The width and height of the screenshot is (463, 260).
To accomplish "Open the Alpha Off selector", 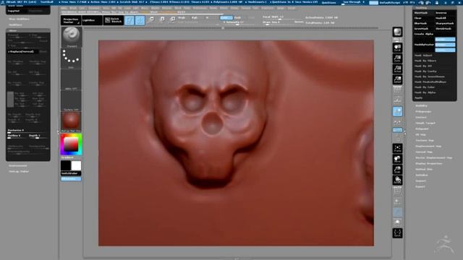I will click(x=71, y=79).
